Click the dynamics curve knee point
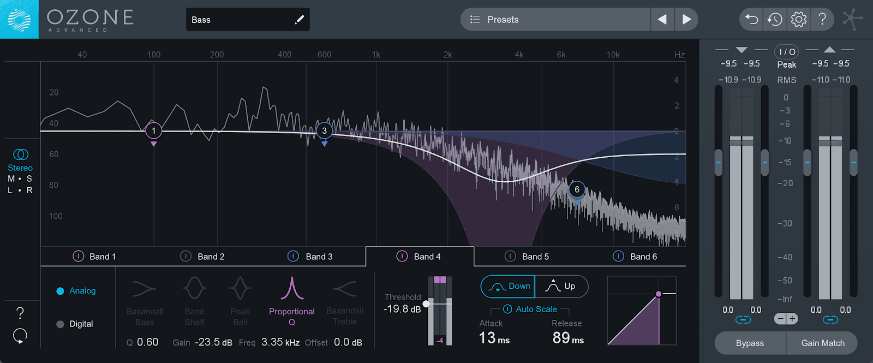The height and width of the screenshot is (363, 873). click(x=659, y=294)
